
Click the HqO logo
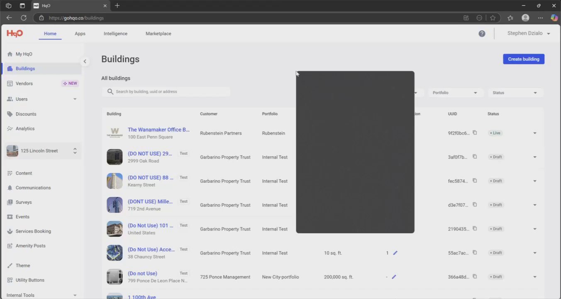click(15, 34)
